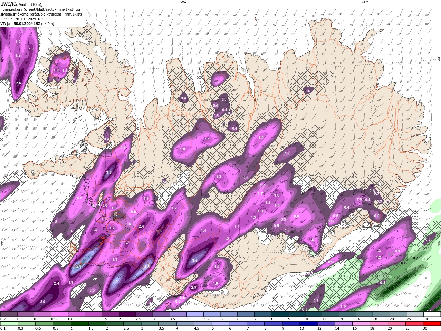Select the bright pink 0.5 swatch in upper legend
The width and height of the screenshot is (441, 331).
(x=59, y=314)
